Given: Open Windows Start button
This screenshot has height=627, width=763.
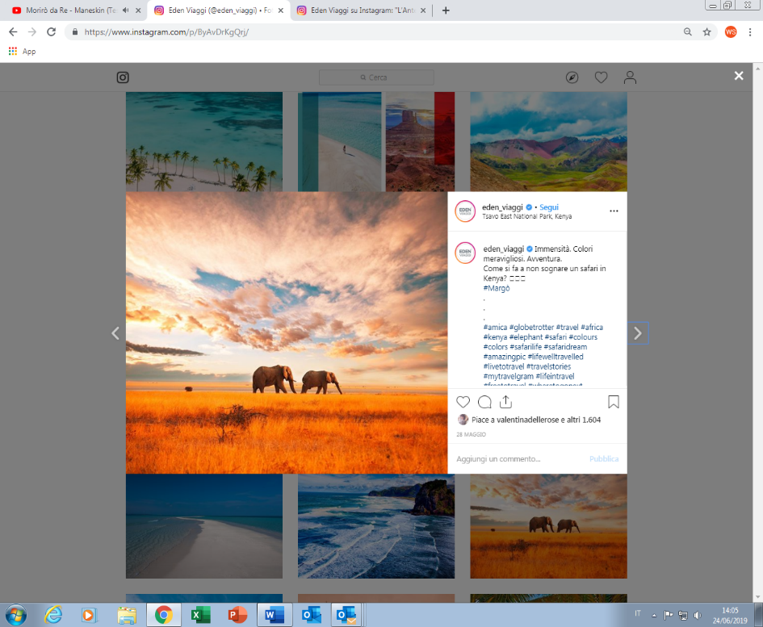Looking at the screenshot, I should click(15, 616).
